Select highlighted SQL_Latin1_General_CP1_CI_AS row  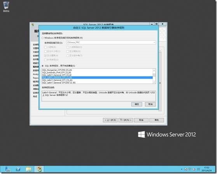(x=97, y=77)
